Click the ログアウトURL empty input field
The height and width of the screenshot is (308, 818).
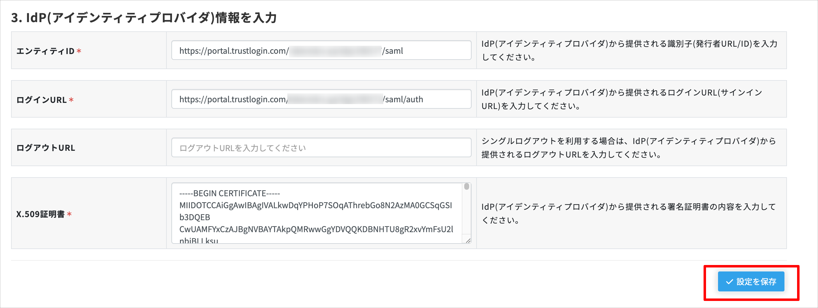pyautogui.click(x=321, y=147)
